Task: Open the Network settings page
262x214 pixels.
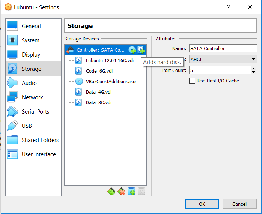Action: tap(33, 97)
